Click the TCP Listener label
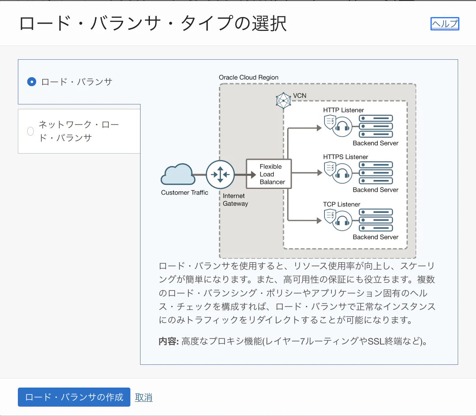Screen dimensions: 476x416 (x=342, y=204)
